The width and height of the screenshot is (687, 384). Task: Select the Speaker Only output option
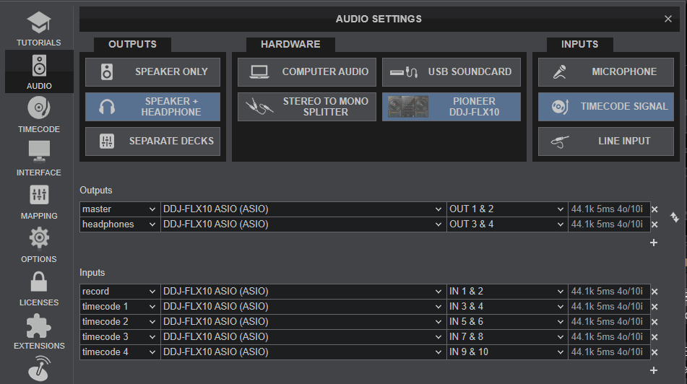coord(153,72)
